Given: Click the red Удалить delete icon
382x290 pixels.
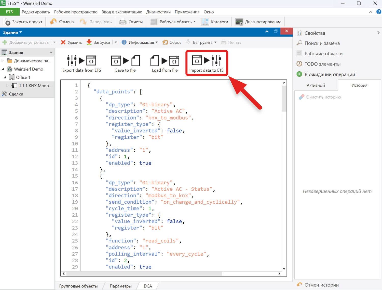Looking at the screenshot, I should tap(63, 42).
